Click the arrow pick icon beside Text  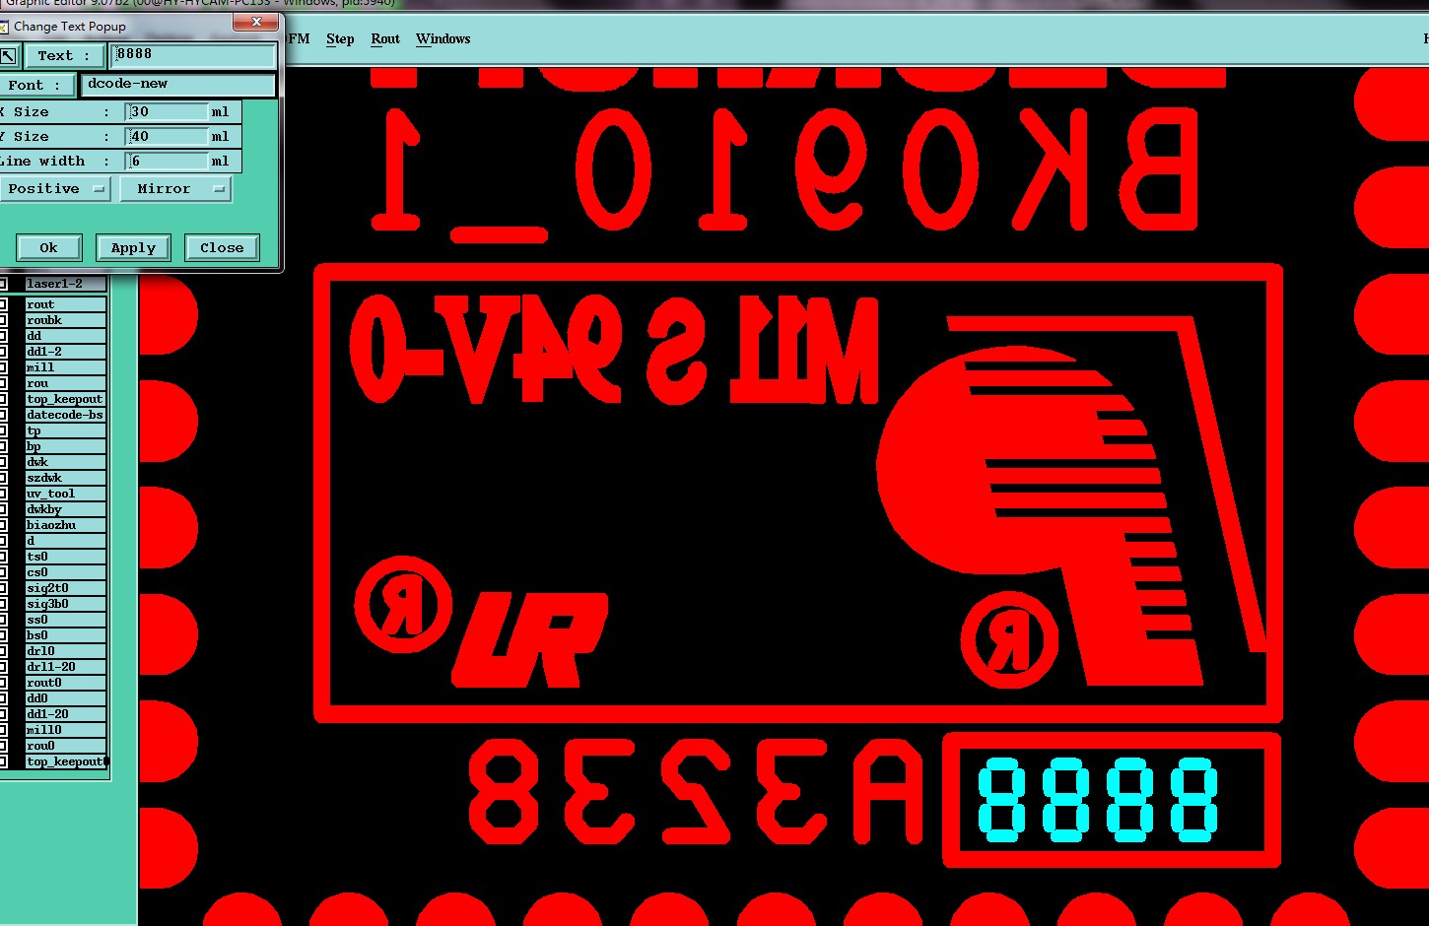pyautogui.click(x=8, y=56)
